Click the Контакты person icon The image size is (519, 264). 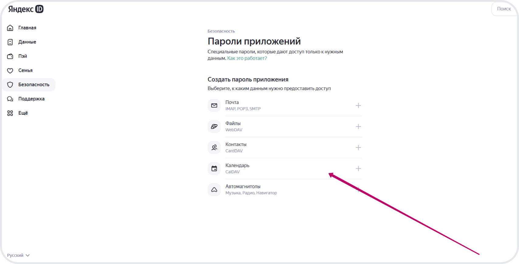click(214, 147)
